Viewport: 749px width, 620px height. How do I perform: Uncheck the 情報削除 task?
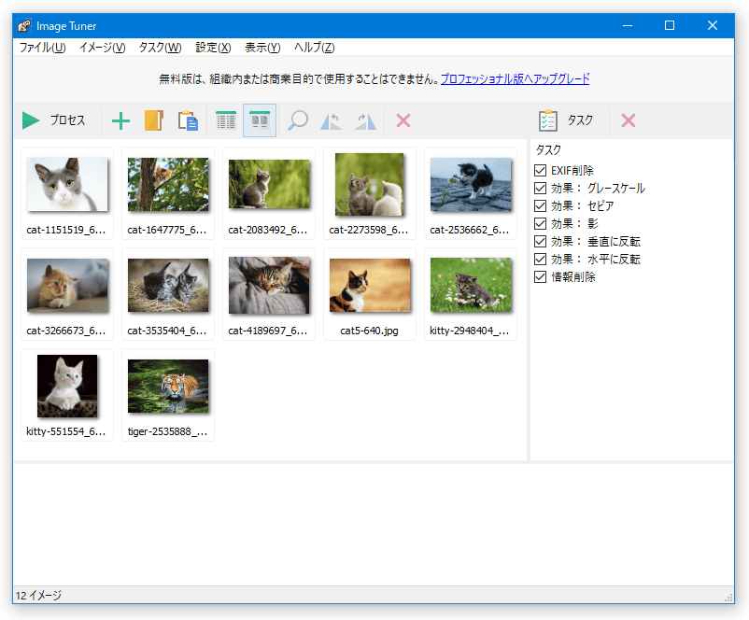[540, 277]
